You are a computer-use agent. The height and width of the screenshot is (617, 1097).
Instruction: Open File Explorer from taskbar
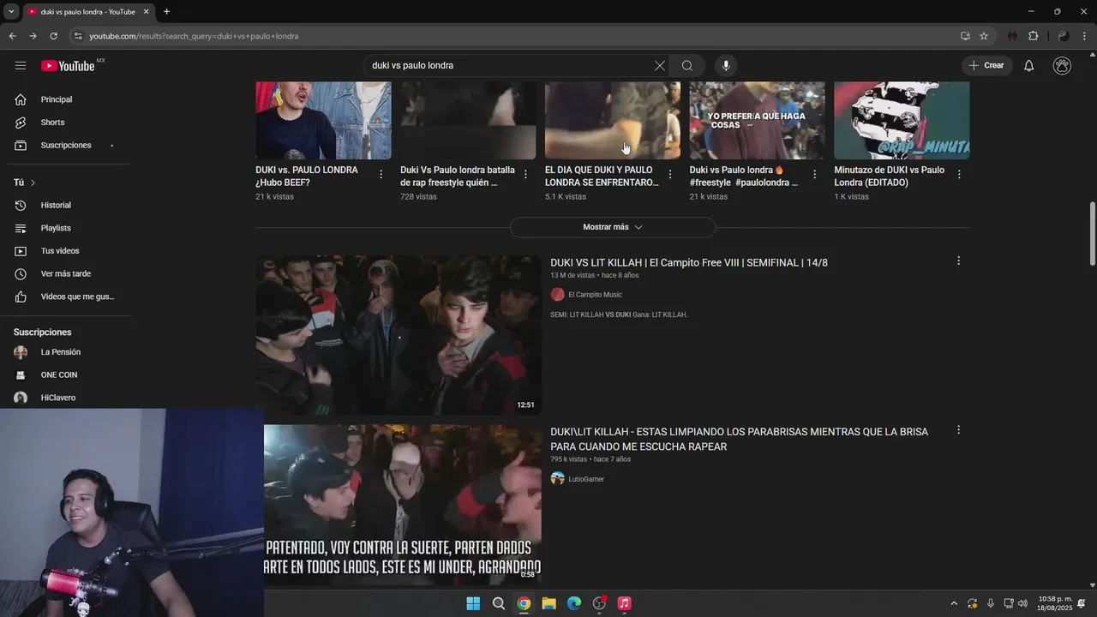548,603
